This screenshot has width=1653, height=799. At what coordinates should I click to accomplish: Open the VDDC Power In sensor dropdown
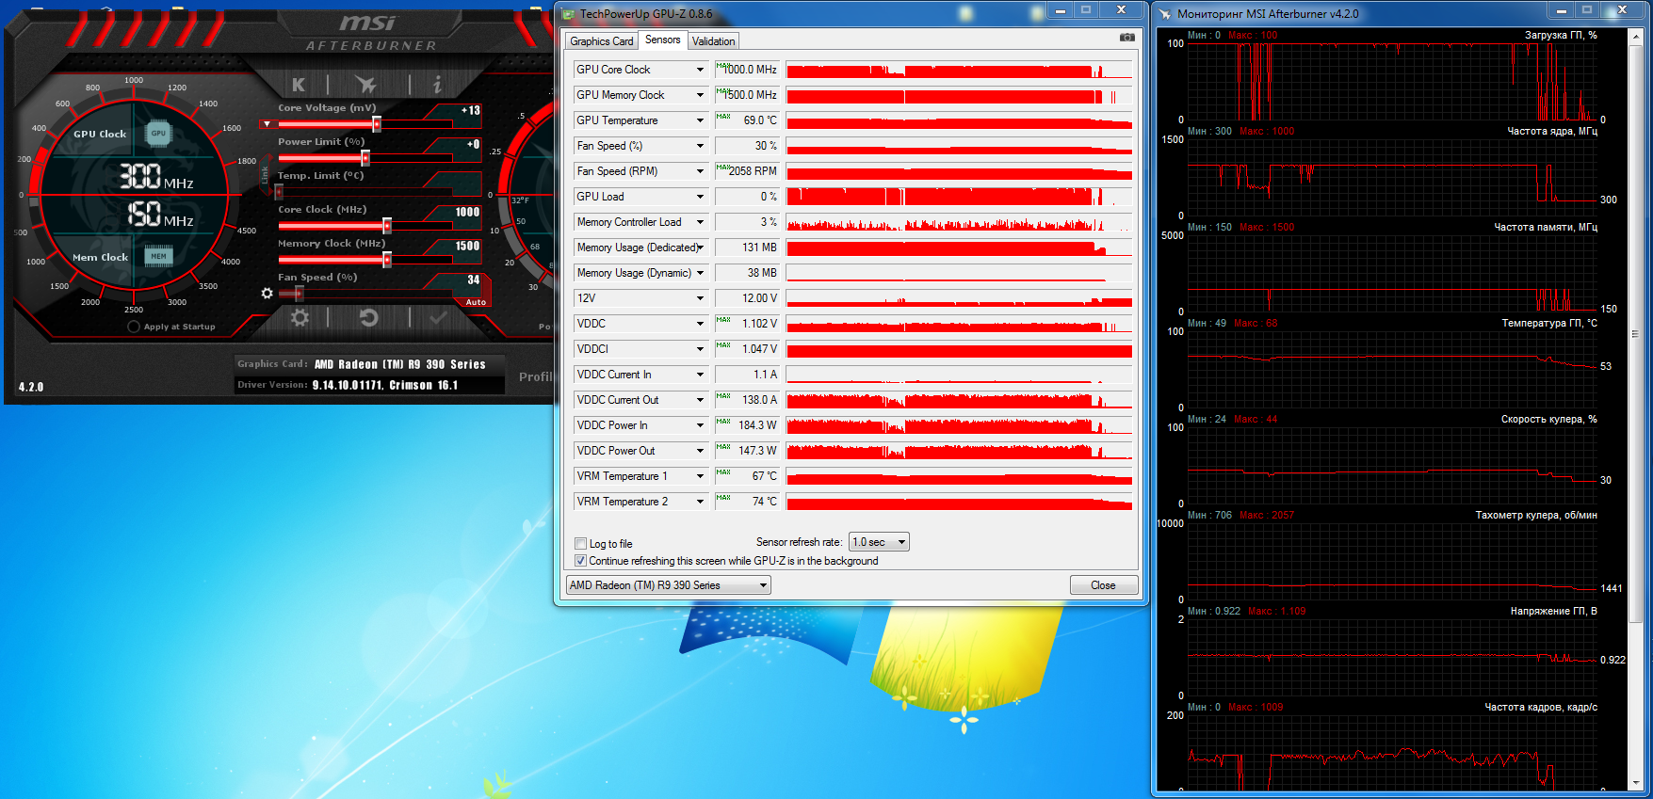point(700,425)
